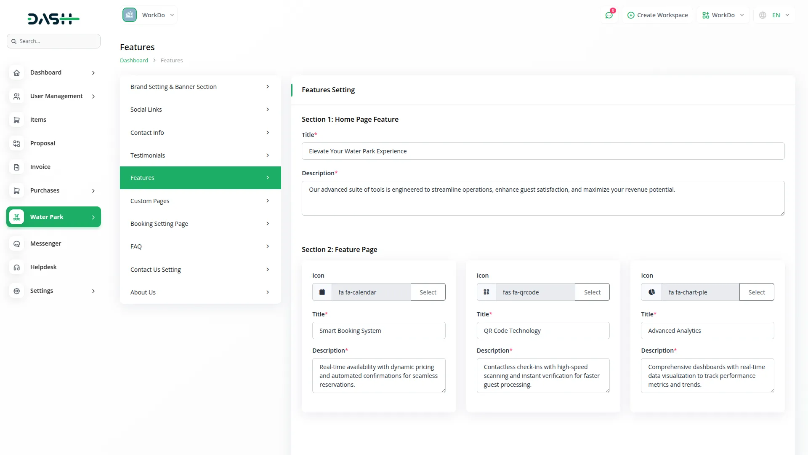Click the User Management people icon
This screenshot has width=808, height=455.
click(x=17, y=96)
